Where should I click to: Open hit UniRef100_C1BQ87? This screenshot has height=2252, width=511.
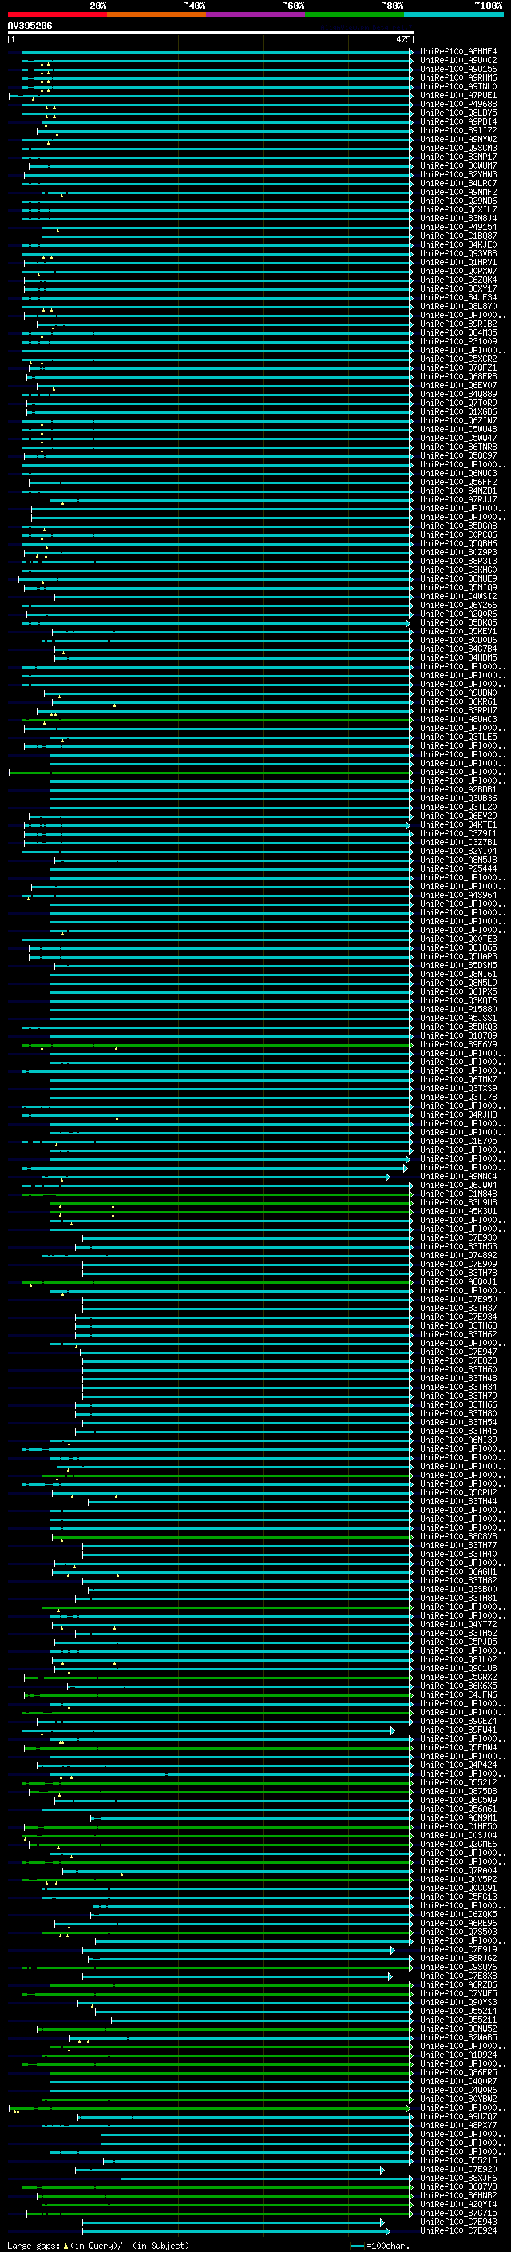coord(458,236)
